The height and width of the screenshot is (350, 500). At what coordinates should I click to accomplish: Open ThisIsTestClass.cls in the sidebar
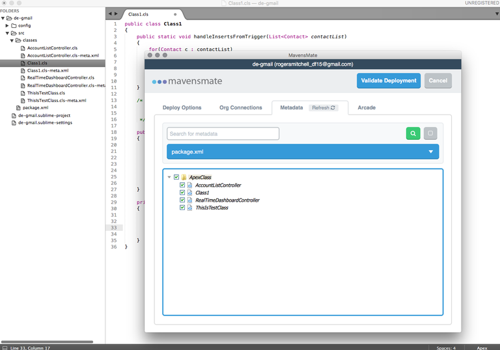(46, 93)
